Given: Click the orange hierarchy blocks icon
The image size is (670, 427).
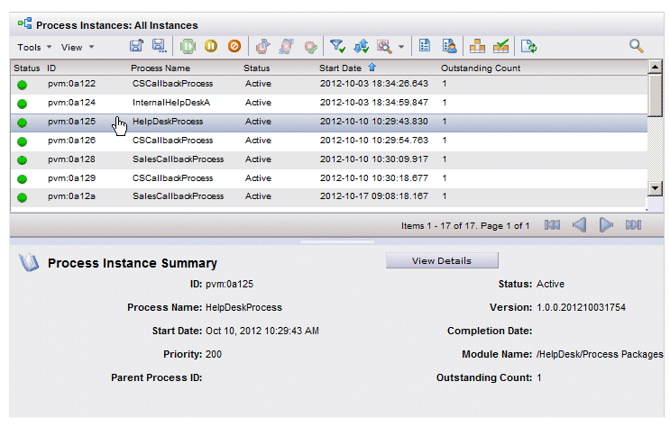Looking at the screenshot, I should point(477,46).
